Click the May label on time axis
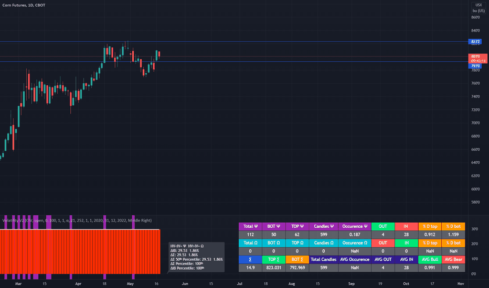The image size is (489, 288). 130,284
